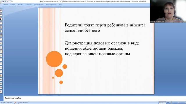The image size is (186, 104).
Task: Select the first slide thumbnail in the panel
Action: click(x=1, y=11)
